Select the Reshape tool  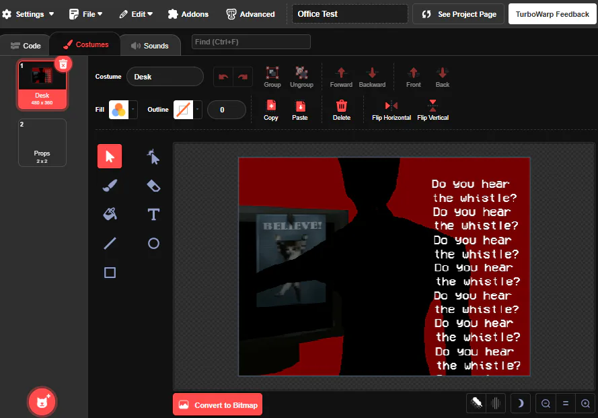click(153, 157)
